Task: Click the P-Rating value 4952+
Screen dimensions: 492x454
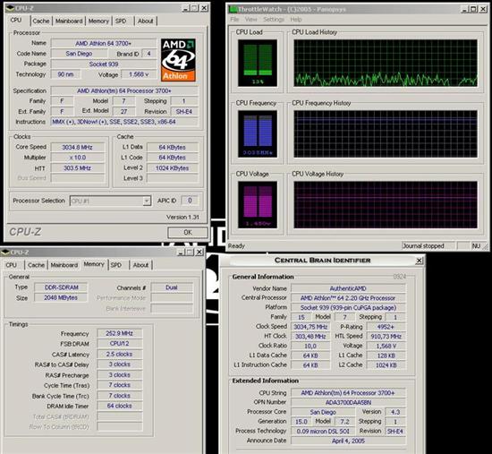Action: click(386, 327)
